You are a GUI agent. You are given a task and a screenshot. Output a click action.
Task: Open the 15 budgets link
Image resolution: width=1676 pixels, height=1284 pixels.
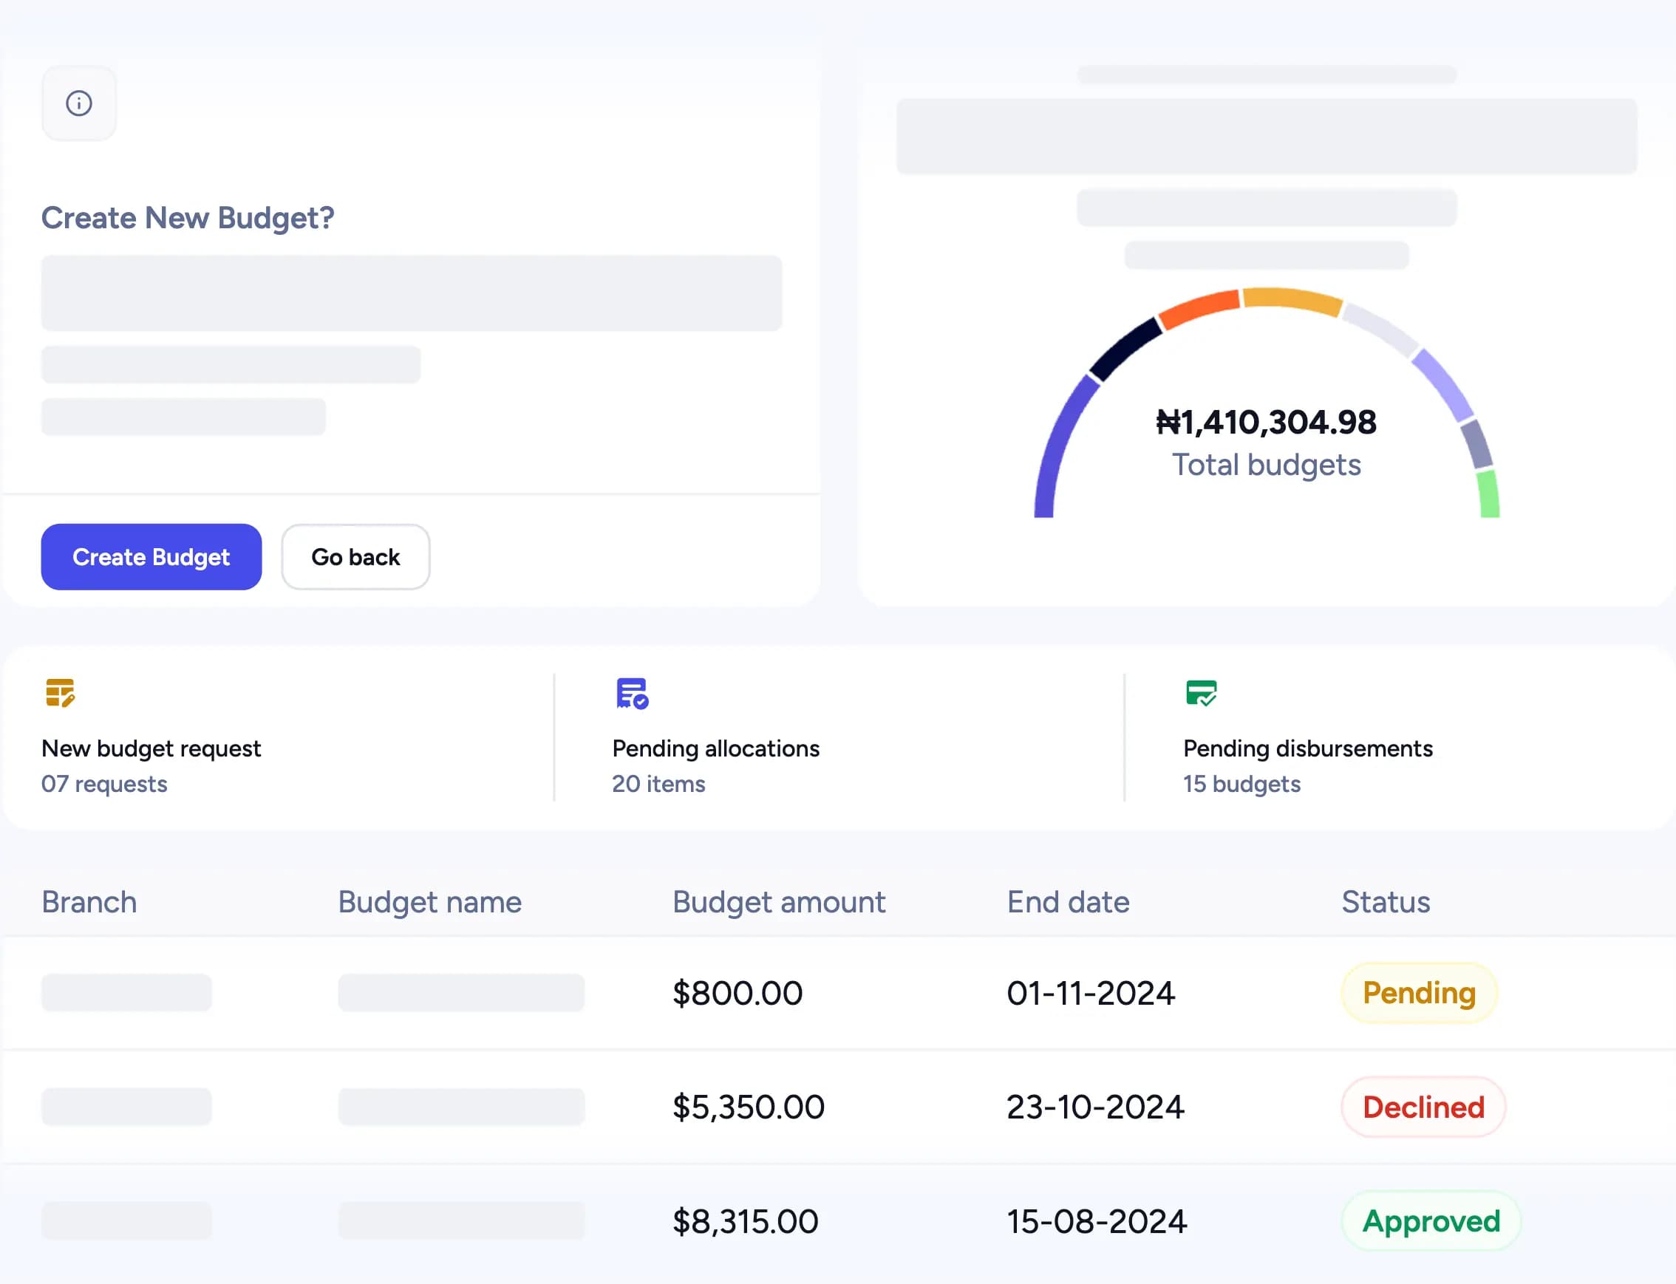tap(1241, 784)
